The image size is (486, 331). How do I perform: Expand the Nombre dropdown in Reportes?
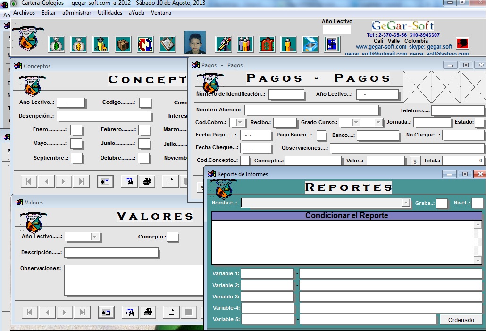(406, 203)
